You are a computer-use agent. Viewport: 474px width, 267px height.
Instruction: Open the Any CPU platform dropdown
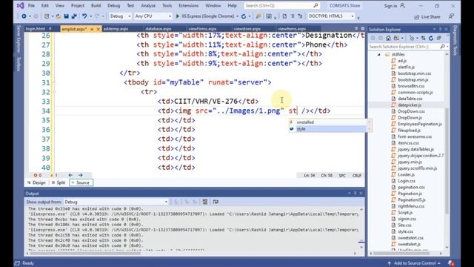pyautogui.click(x=153, y=16)
